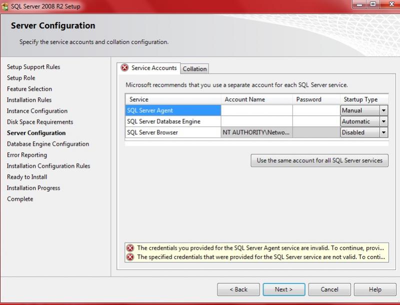Click the SQL Server Agent invalid credentials message
The height and width of the screenshot is (305, 400).
tap(260, 248)
